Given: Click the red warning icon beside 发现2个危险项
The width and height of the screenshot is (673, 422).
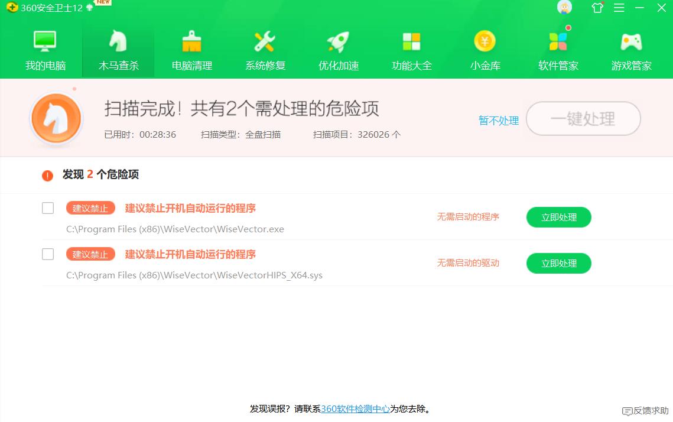Looking at the screenshot, I should coord(47,175).
